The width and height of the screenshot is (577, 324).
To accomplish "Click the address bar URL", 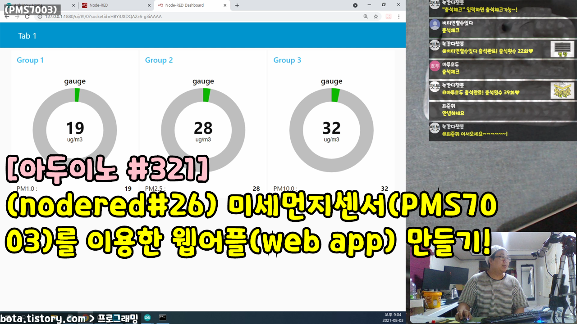I will [103, 16].
